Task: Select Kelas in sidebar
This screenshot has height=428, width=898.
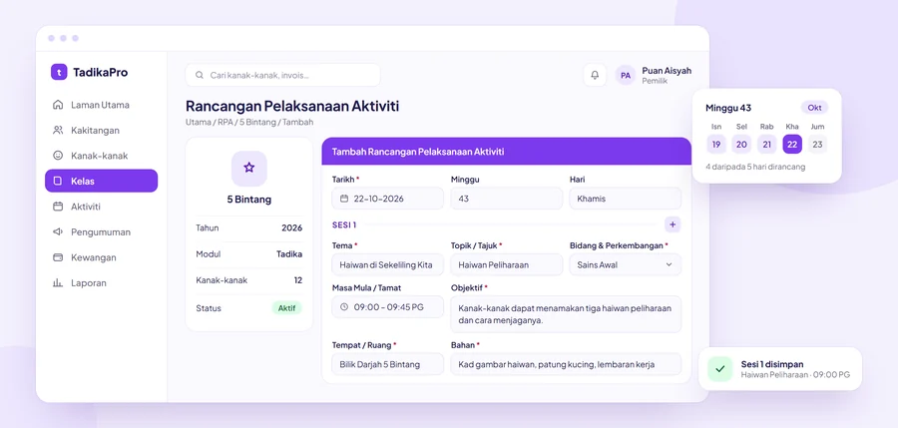Action: pyautogui.click(x=102, y=181)
